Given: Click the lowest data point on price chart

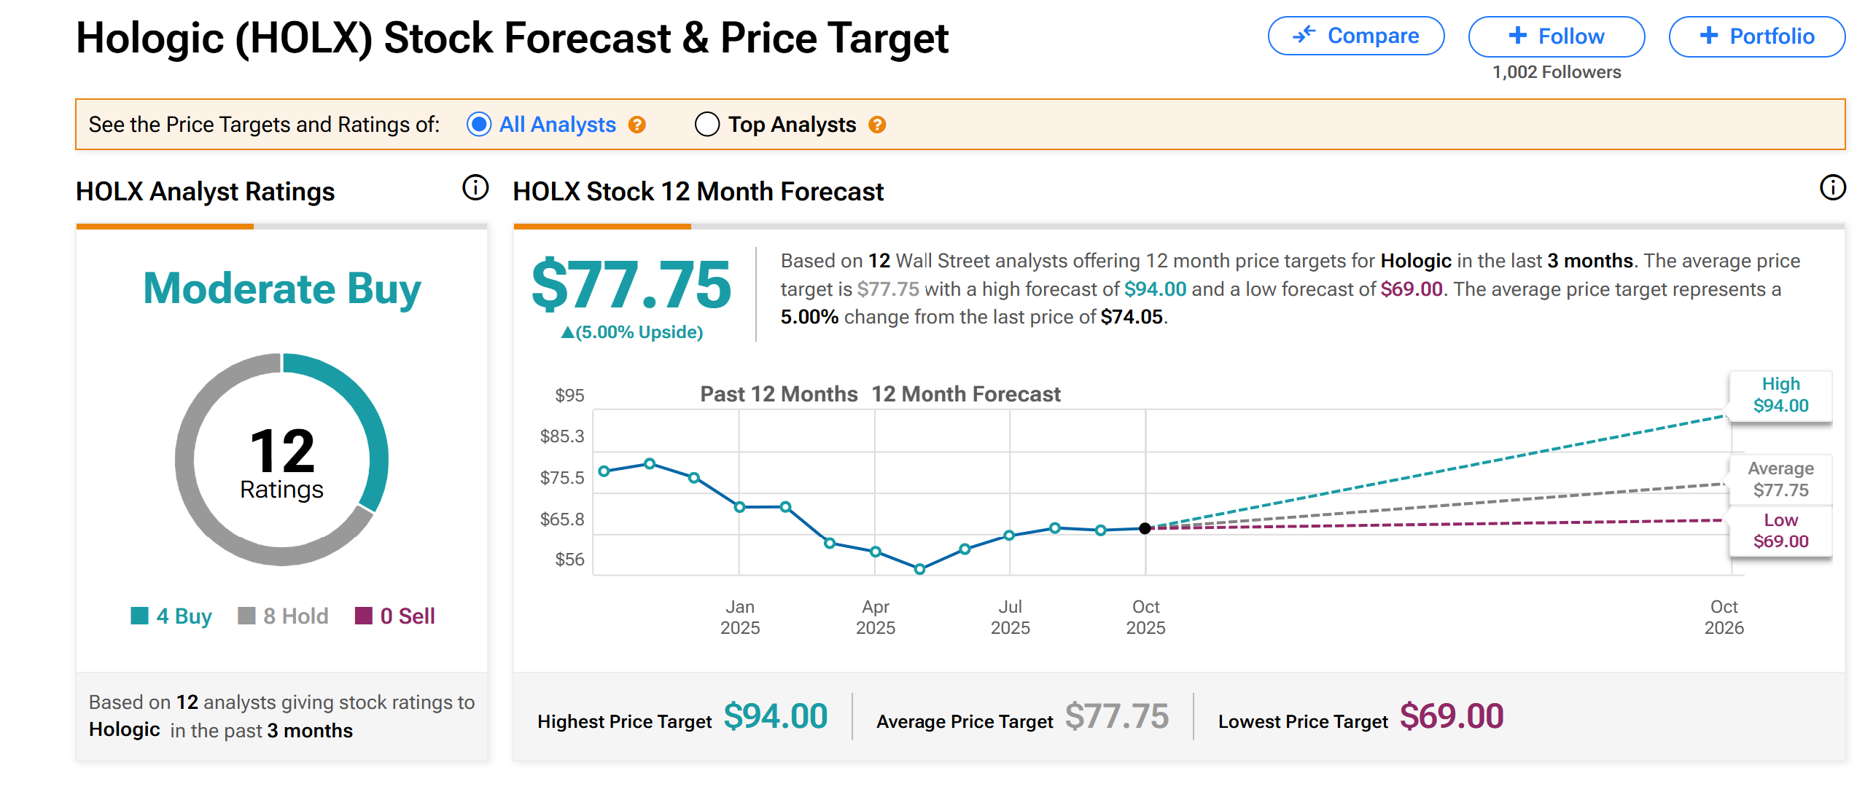Looking at the screenshot, I should coord(919,569).
